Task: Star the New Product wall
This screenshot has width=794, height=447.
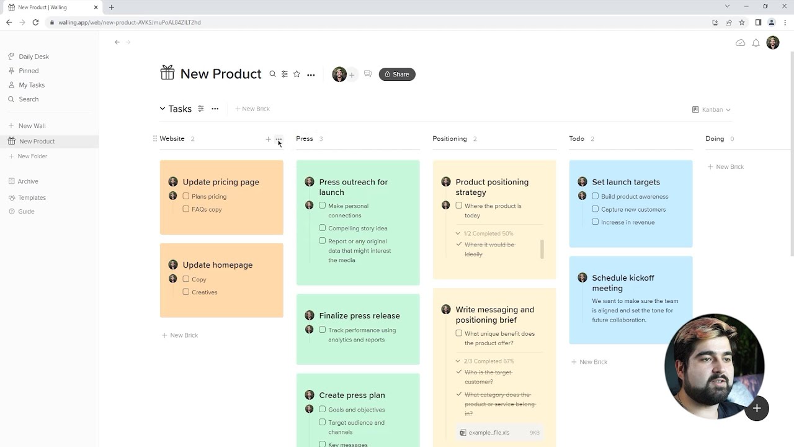Action: coord(297,74)
